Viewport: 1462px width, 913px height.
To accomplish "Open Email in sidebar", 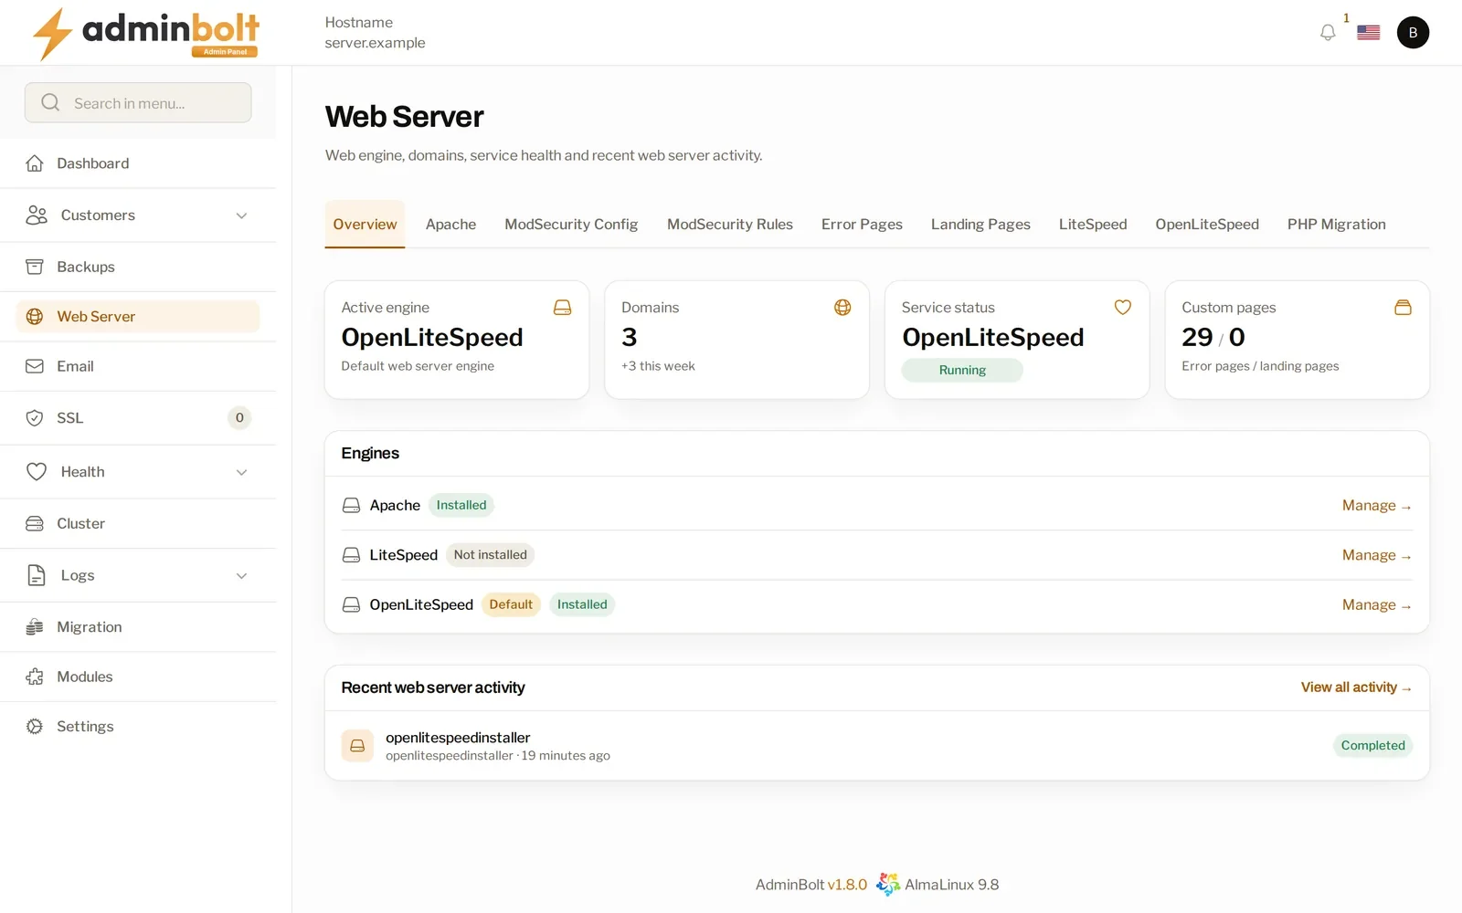I will (138, 366).
